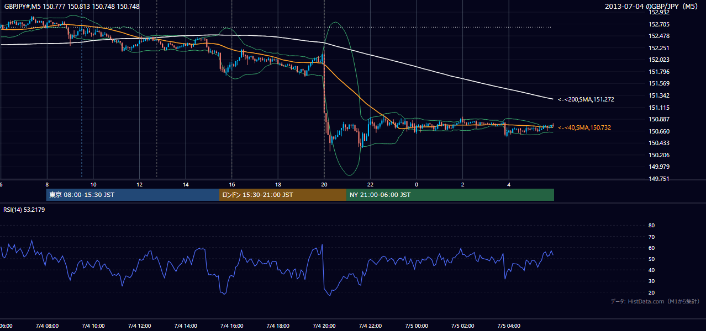706x331 pixels.
Task: Click the 7/4 08:00 bottom time label
Action: (x=47, y=326)
